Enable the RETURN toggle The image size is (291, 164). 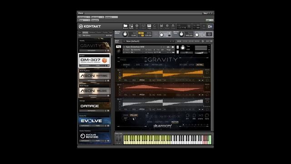(183, 65)
